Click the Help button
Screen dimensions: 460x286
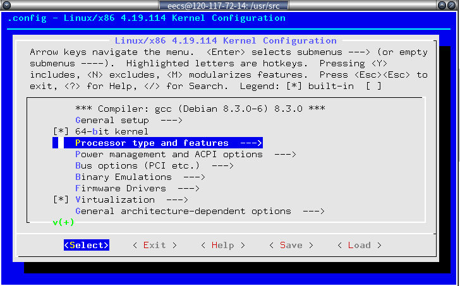(222, 245)
